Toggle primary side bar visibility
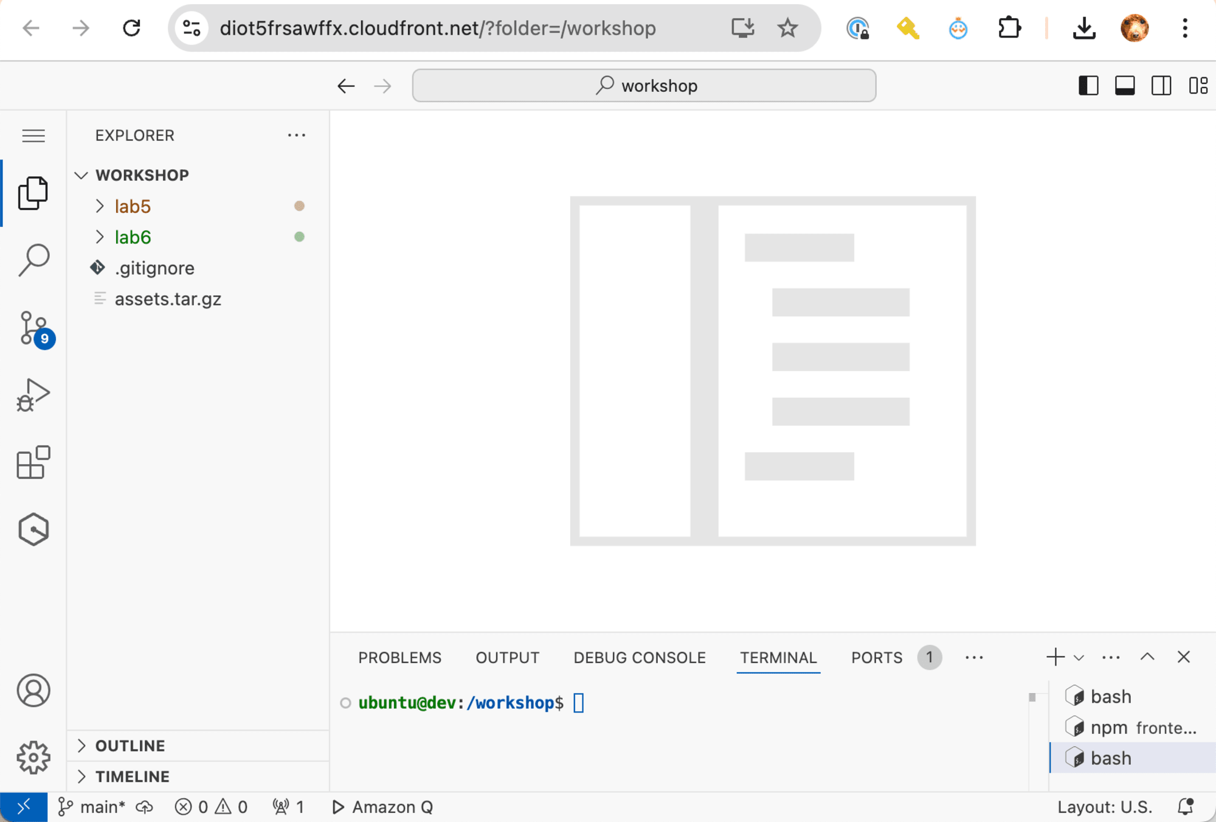This screenshot has width=1216, height=822. click(1088, 86)
